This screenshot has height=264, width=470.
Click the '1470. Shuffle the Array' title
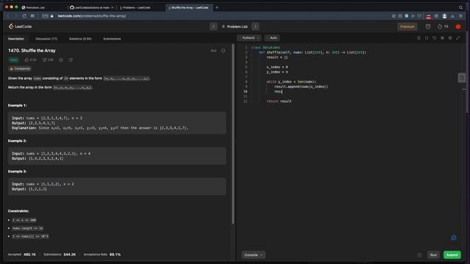click(32, 51)
